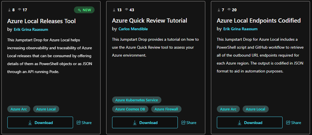Download the Azure Local Endpoints Codified drop
Screen dimensions: 312x135
click(x=250, y=122)
